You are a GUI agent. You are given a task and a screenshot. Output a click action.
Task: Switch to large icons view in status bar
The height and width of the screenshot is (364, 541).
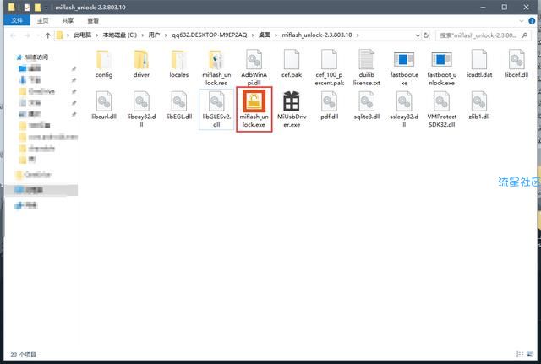[530, 354]
